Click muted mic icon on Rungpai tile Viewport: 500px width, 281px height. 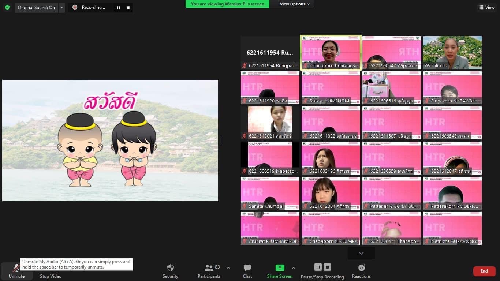245,66
